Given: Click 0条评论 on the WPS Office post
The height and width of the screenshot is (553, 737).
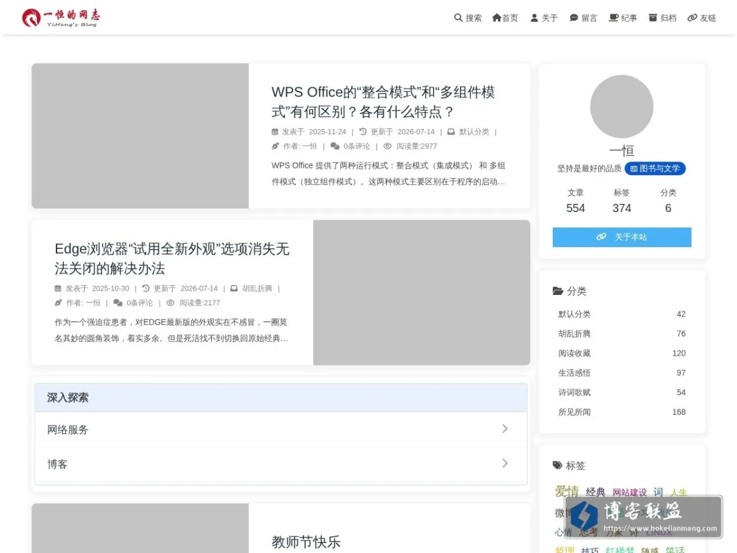Looking at the screenshot, I should (357, 146).
